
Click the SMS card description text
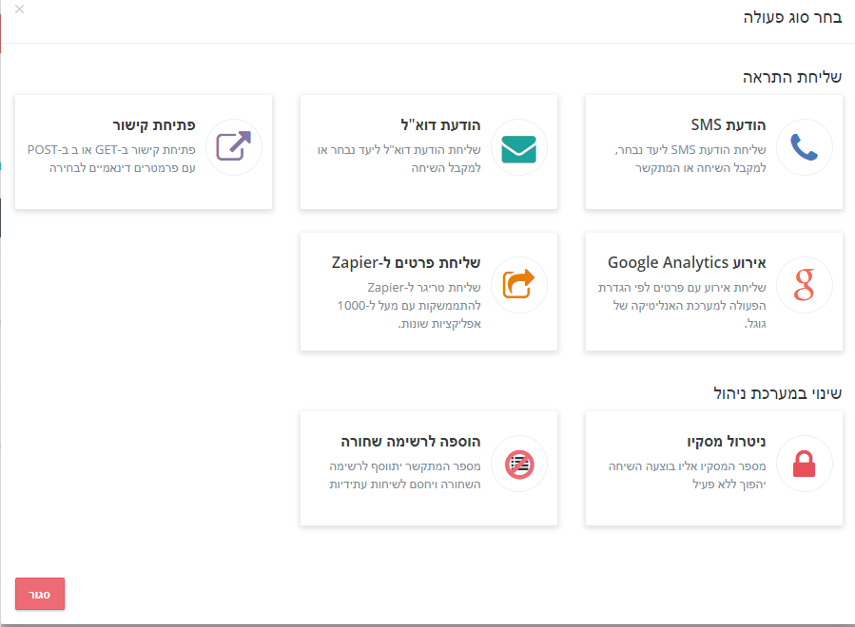690,159
